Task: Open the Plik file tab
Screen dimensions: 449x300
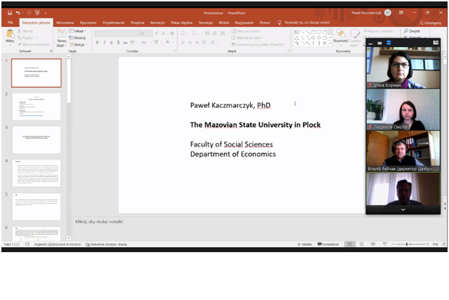Action: pos(10,23)
